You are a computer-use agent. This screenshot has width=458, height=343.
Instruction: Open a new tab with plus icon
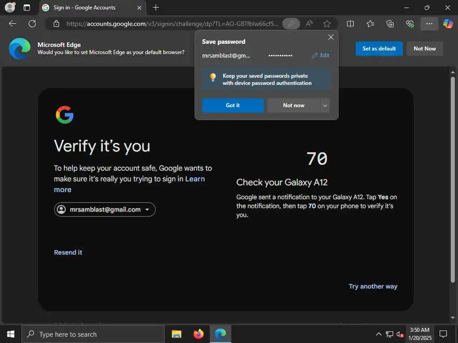pos(156,8)
